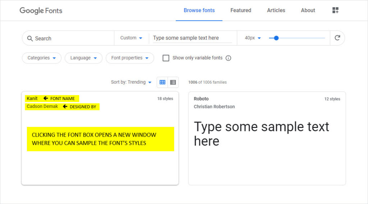Image resolution: width=368 pixels, height=204 pixels.
Task: Switch to grid view layout
Action: tap(162, 82)
